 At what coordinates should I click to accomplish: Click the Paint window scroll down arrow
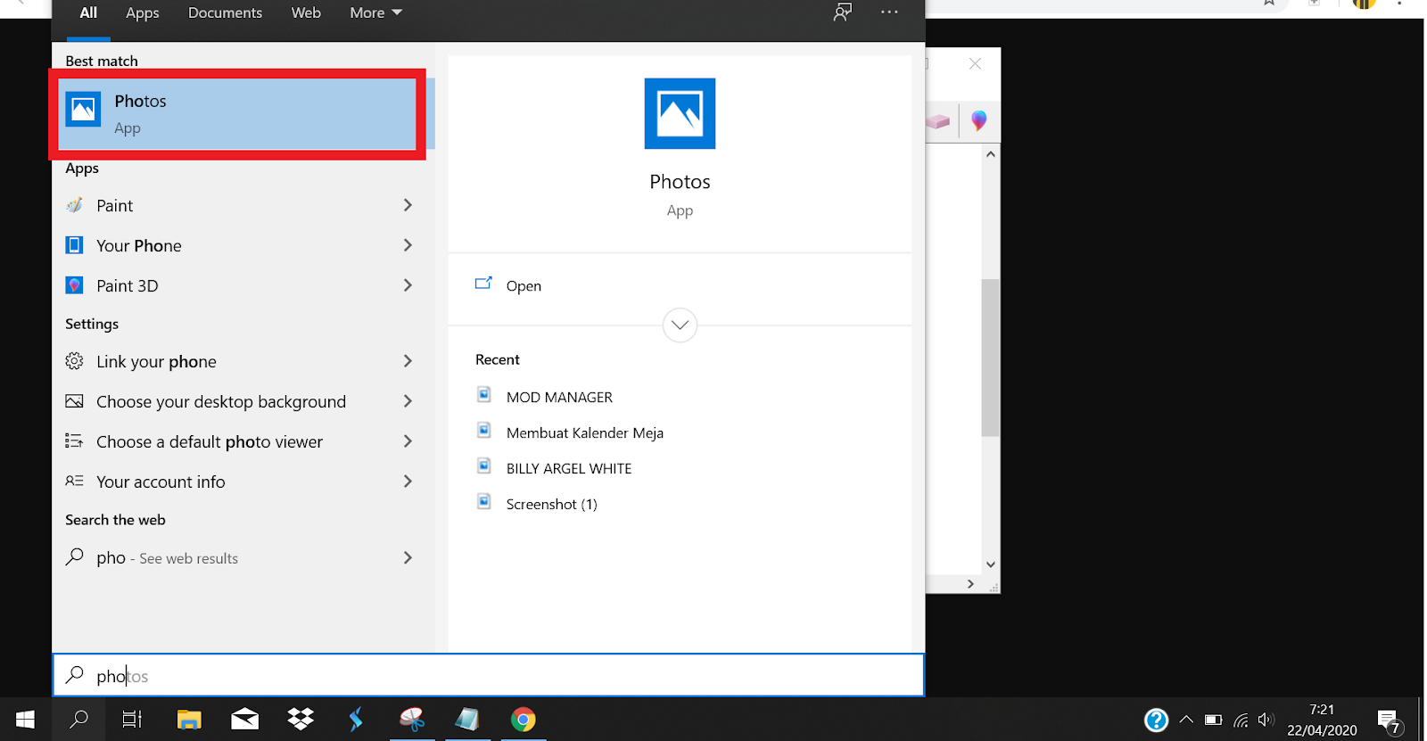pos(990,564)
